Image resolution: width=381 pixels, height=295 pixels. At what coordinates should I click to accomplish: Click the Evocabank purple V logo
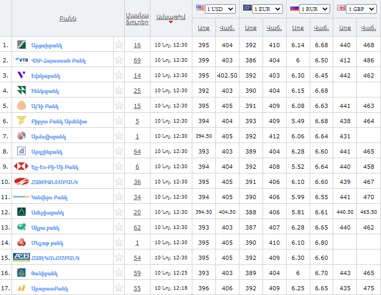click(21, 75)
